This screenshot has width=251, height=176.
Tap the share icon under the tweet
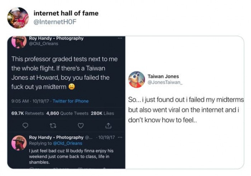pos(108,125)
